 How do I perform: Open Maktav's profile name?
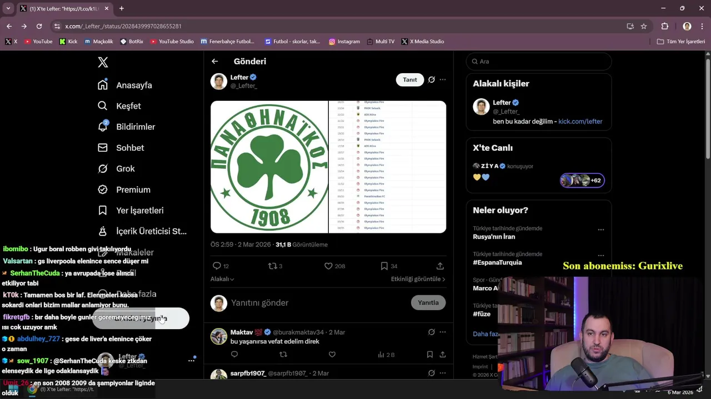(x=242, y=332)
